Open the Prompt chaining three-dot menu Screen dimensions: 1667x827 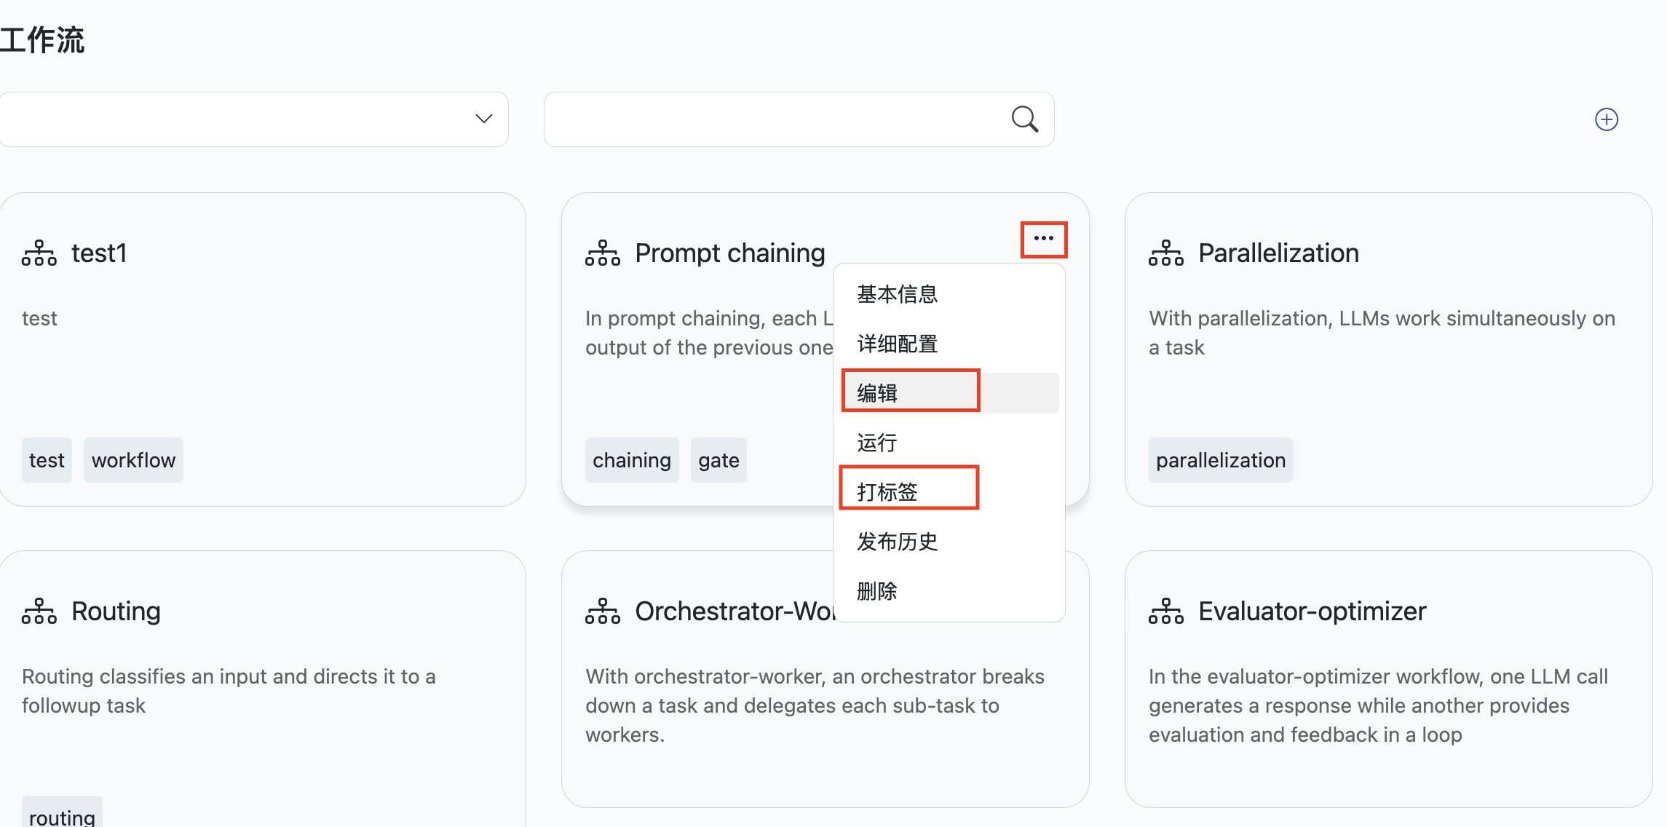point(1043,239)
